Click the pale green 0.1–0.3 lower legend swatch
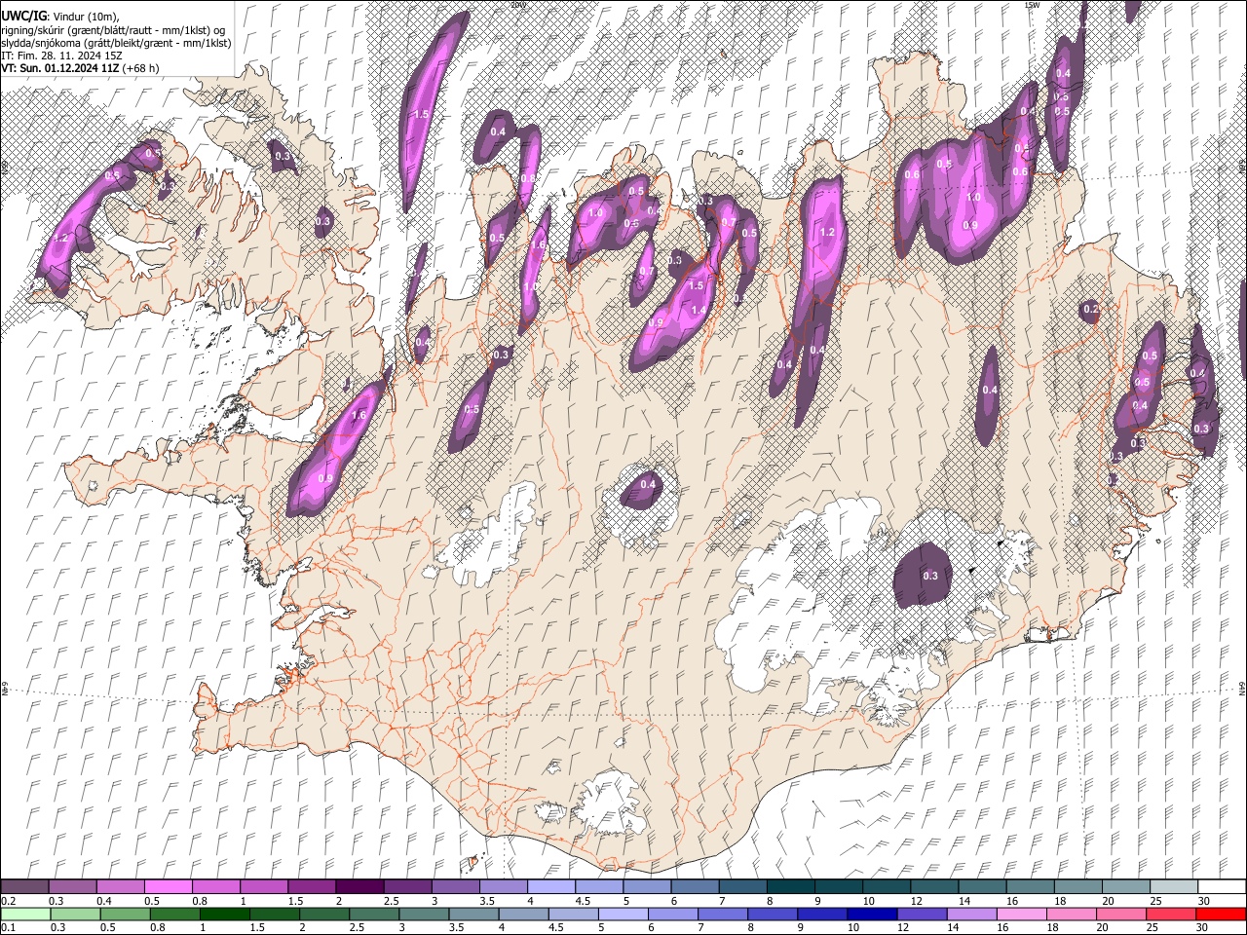This screenshot has width=1247, height=935. pyautogui.click(x=25, y=915)
